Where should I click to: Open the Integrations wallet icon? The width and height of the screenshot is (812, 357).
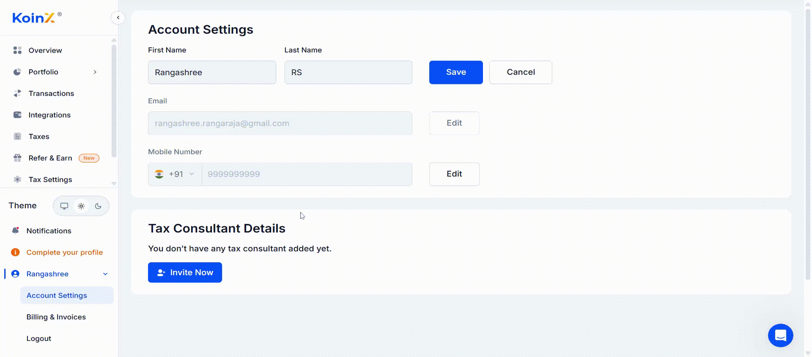[17, 115]
